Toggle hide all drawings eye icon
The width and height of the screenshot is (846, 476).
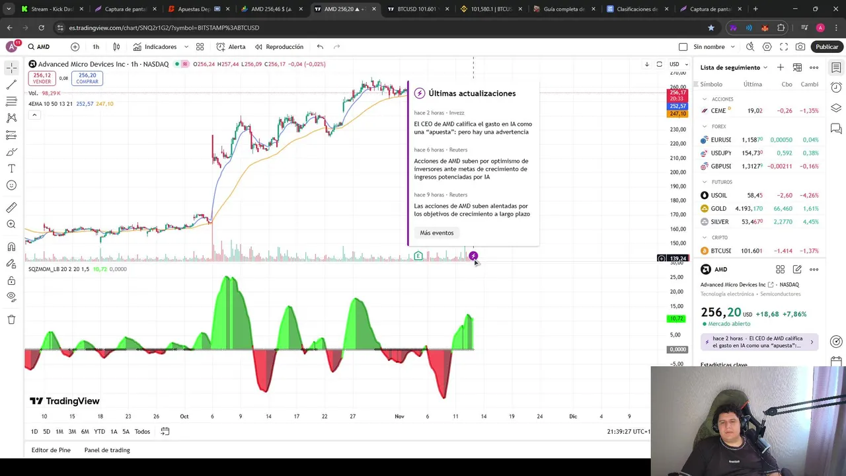pyautogui.click(x=11, y=297)
